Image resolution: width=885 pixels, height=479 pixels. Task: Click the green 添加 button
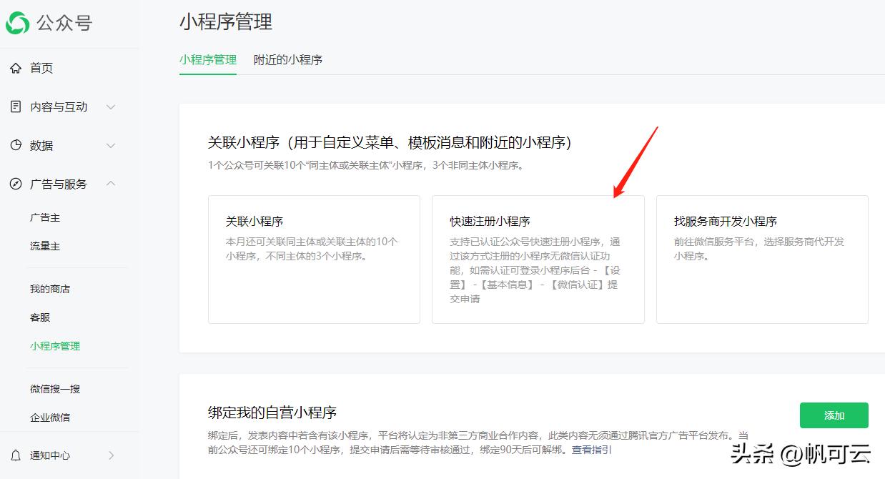[x=834, y=415]
